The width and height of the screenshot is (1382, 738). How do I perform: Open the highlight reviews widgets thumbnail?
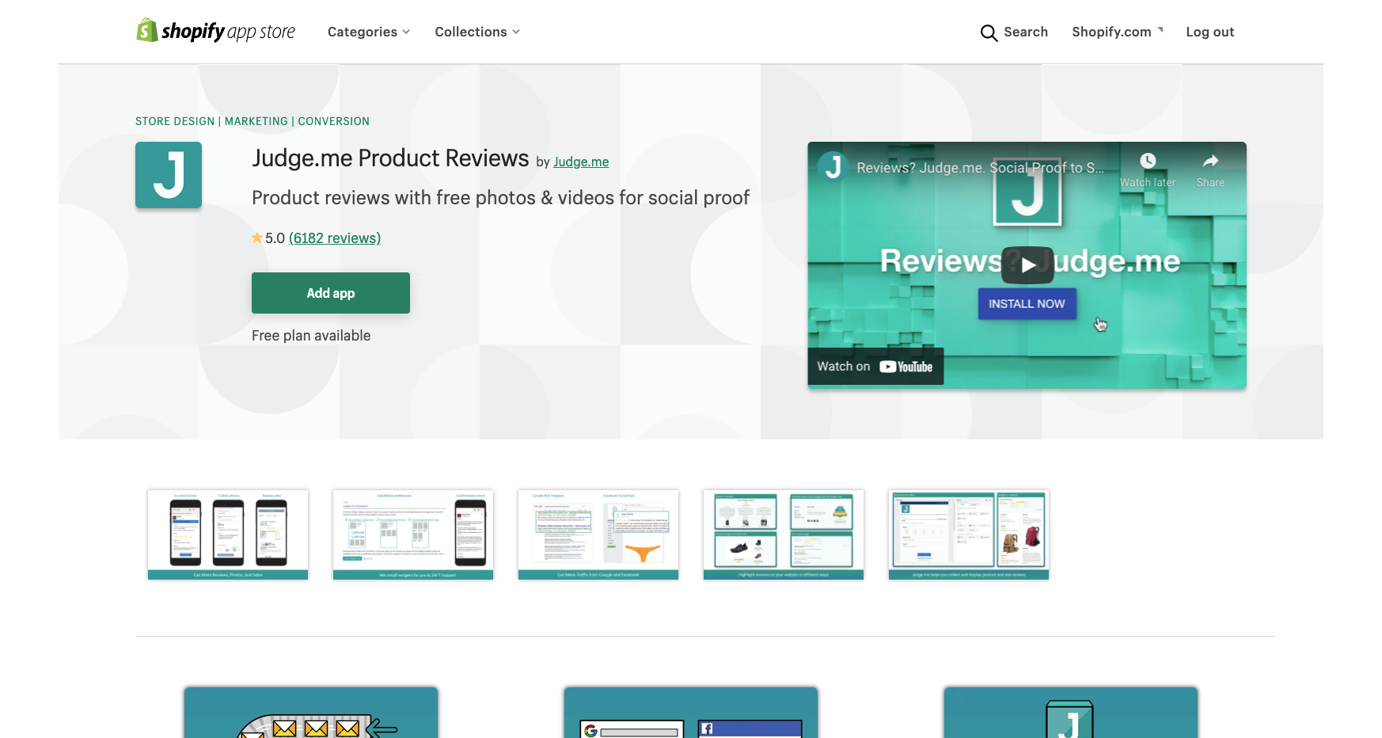[784, 534]
